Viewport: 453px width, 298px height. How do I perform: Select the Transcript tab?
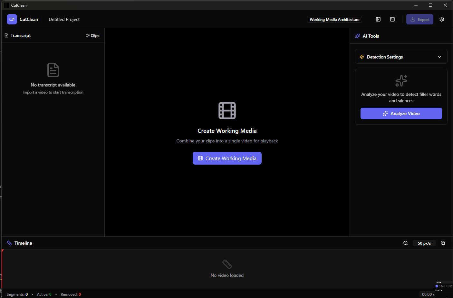coord(18,35)
